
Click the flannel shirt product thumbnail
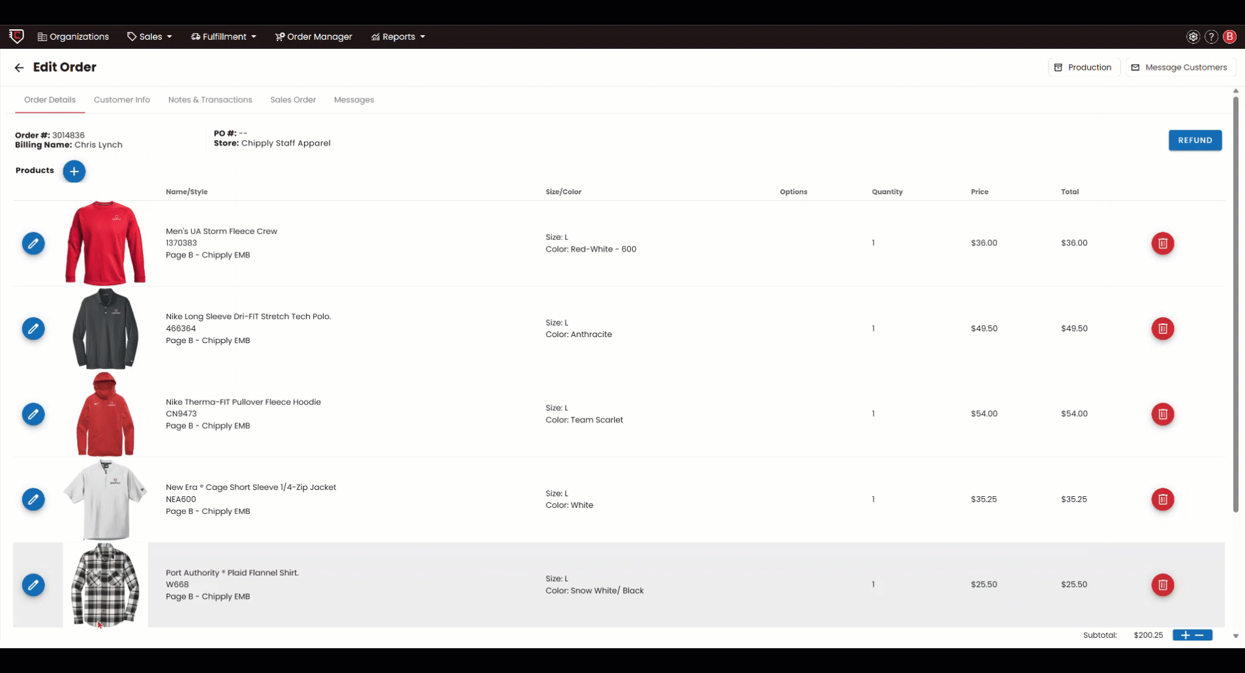(105, 585)
